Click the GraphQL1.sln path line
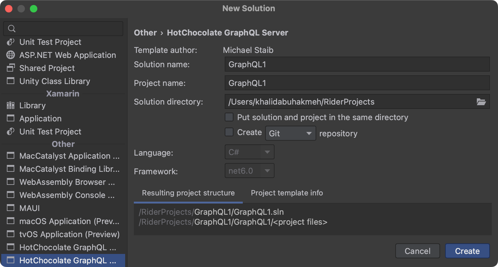The height and width of the screenshot is (267, 498). 211,212
